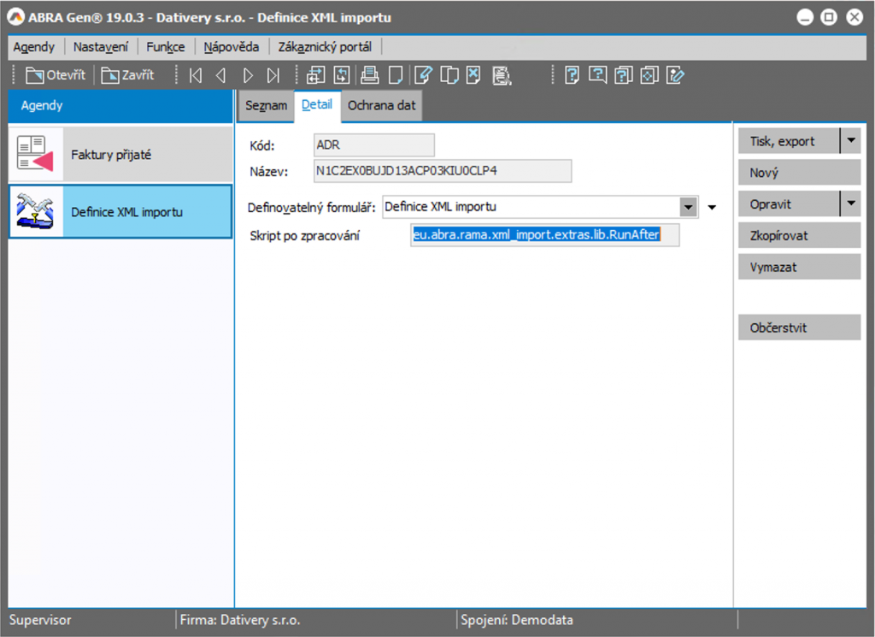Go to the first record
The image size is (875, 637).
point(196,74)
